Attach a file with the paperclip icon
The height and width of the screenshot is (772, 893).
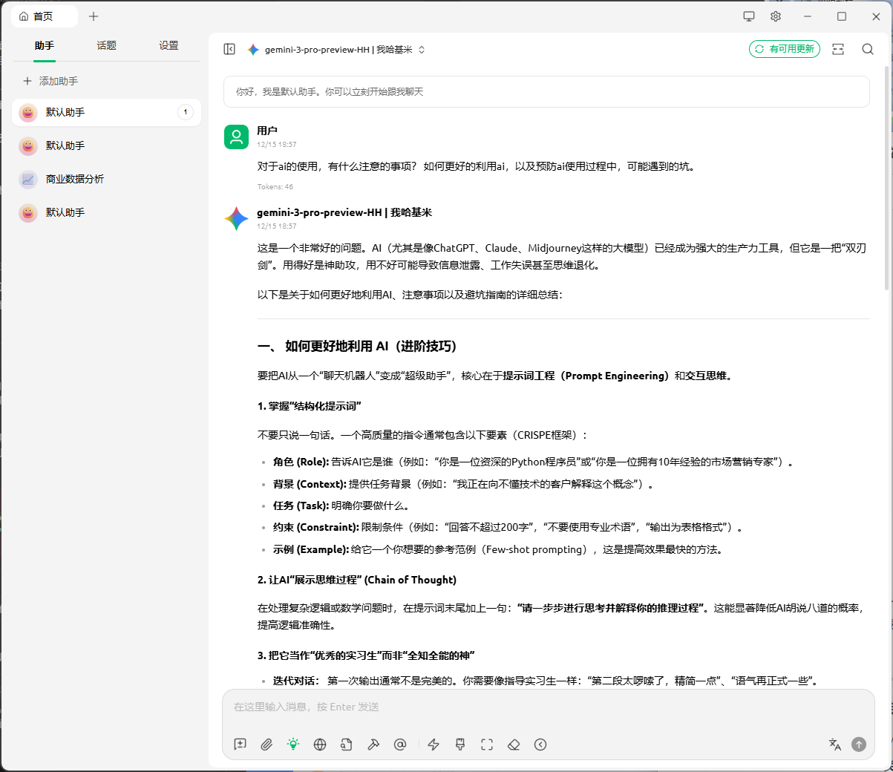(x=266, y=745)
